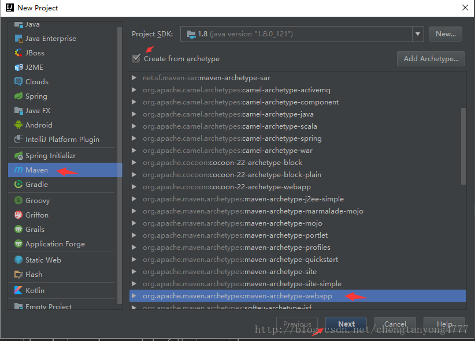This screenshot has width=475, height=341.
Task: Click the Clouds speech bubble icon
Action: point(18,82)
